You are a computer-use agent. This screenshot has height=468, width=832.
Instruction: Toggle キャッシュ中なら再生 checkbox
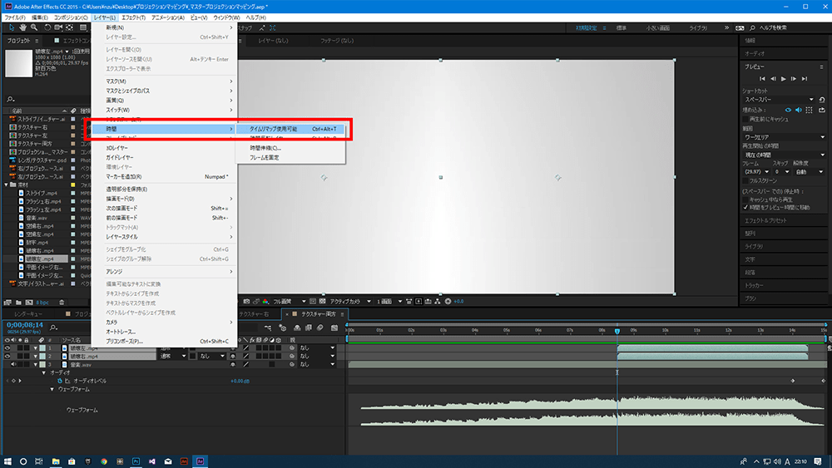[745, 200]
